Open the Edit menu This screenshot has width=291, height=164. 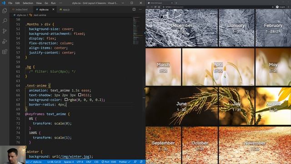(17, 3)
